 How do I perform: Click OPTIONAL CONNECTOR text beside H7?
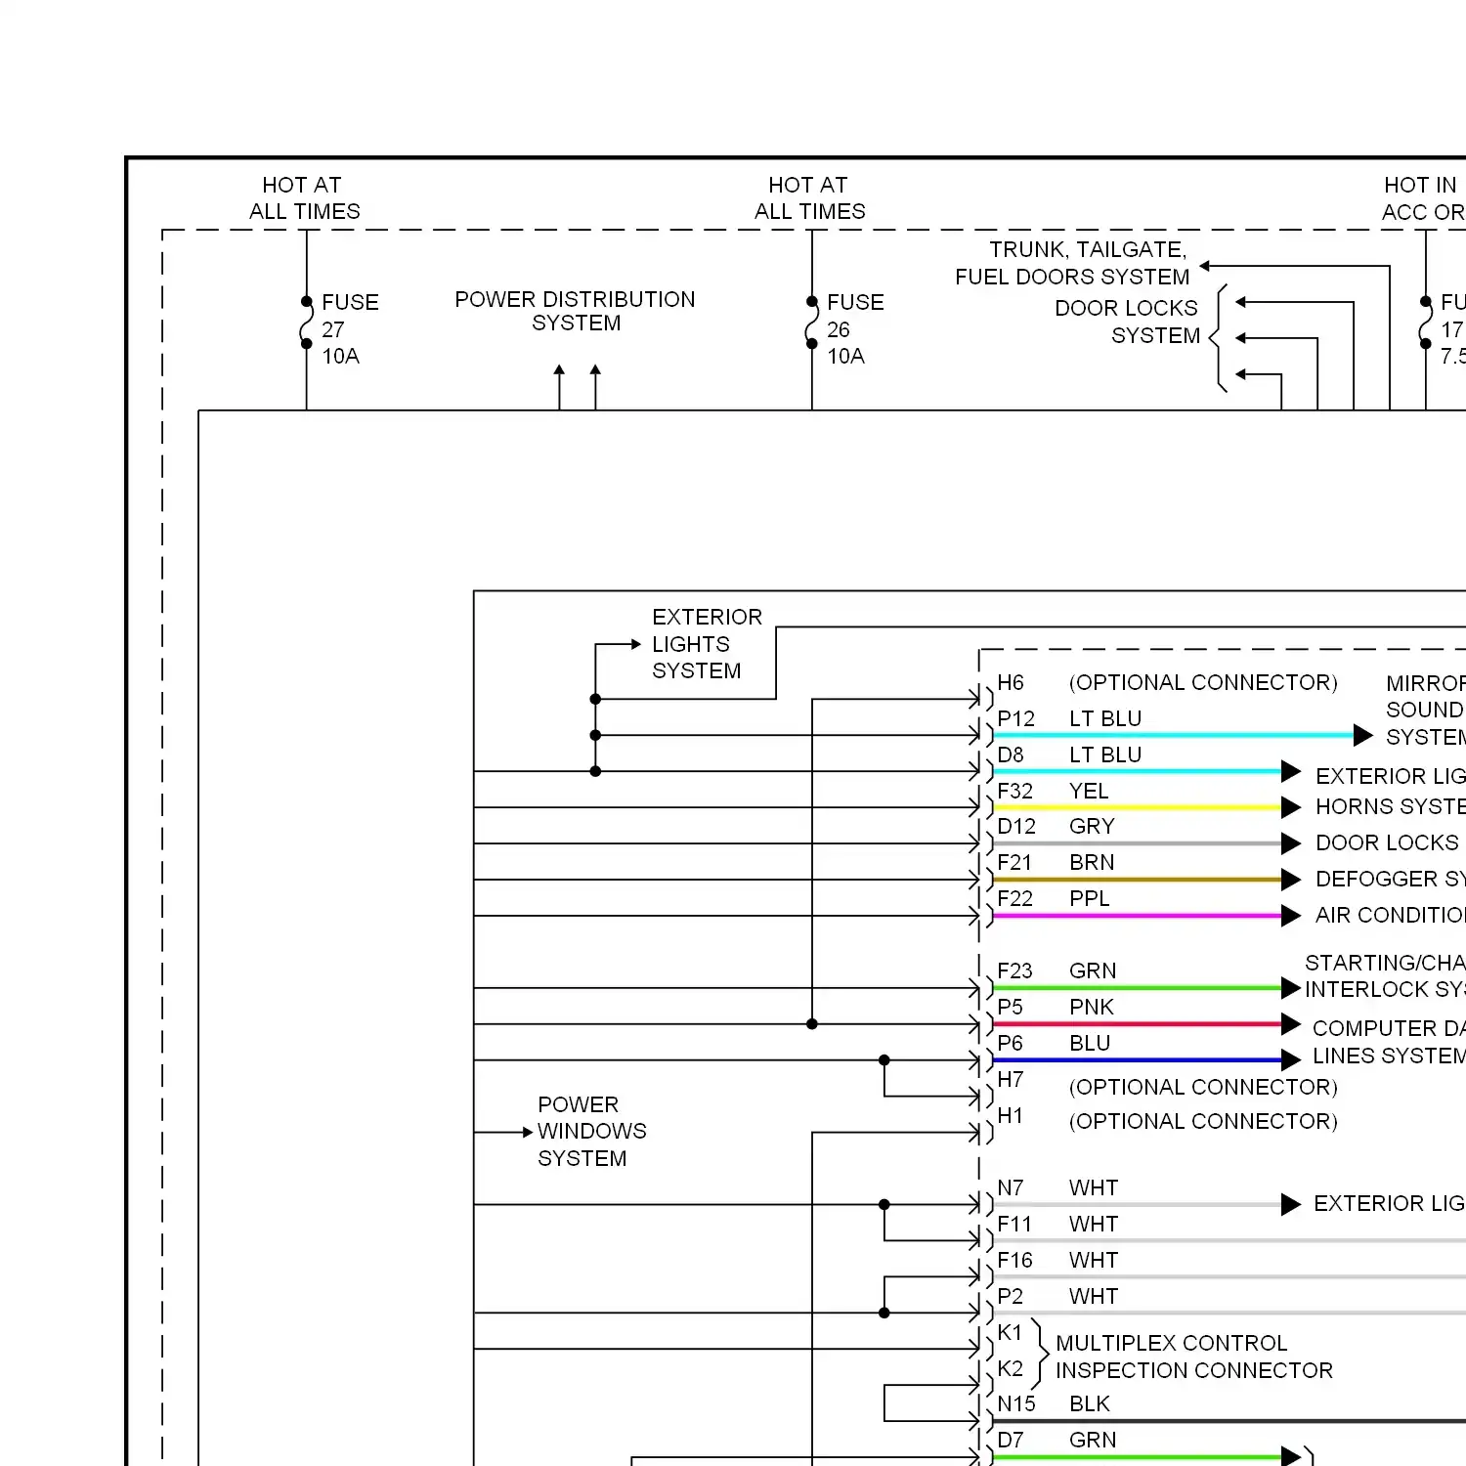click(x=1203, y=1087)
